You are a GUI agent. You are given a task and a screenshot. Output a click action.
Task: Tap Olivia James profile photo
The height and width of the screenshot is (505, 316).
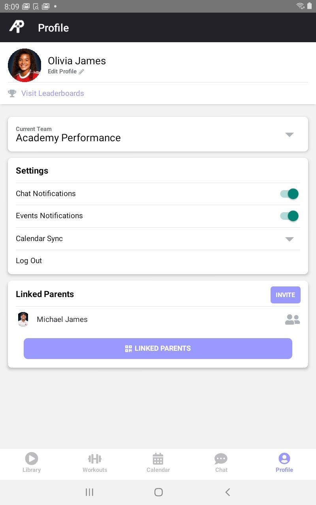(x=24, y=65)
